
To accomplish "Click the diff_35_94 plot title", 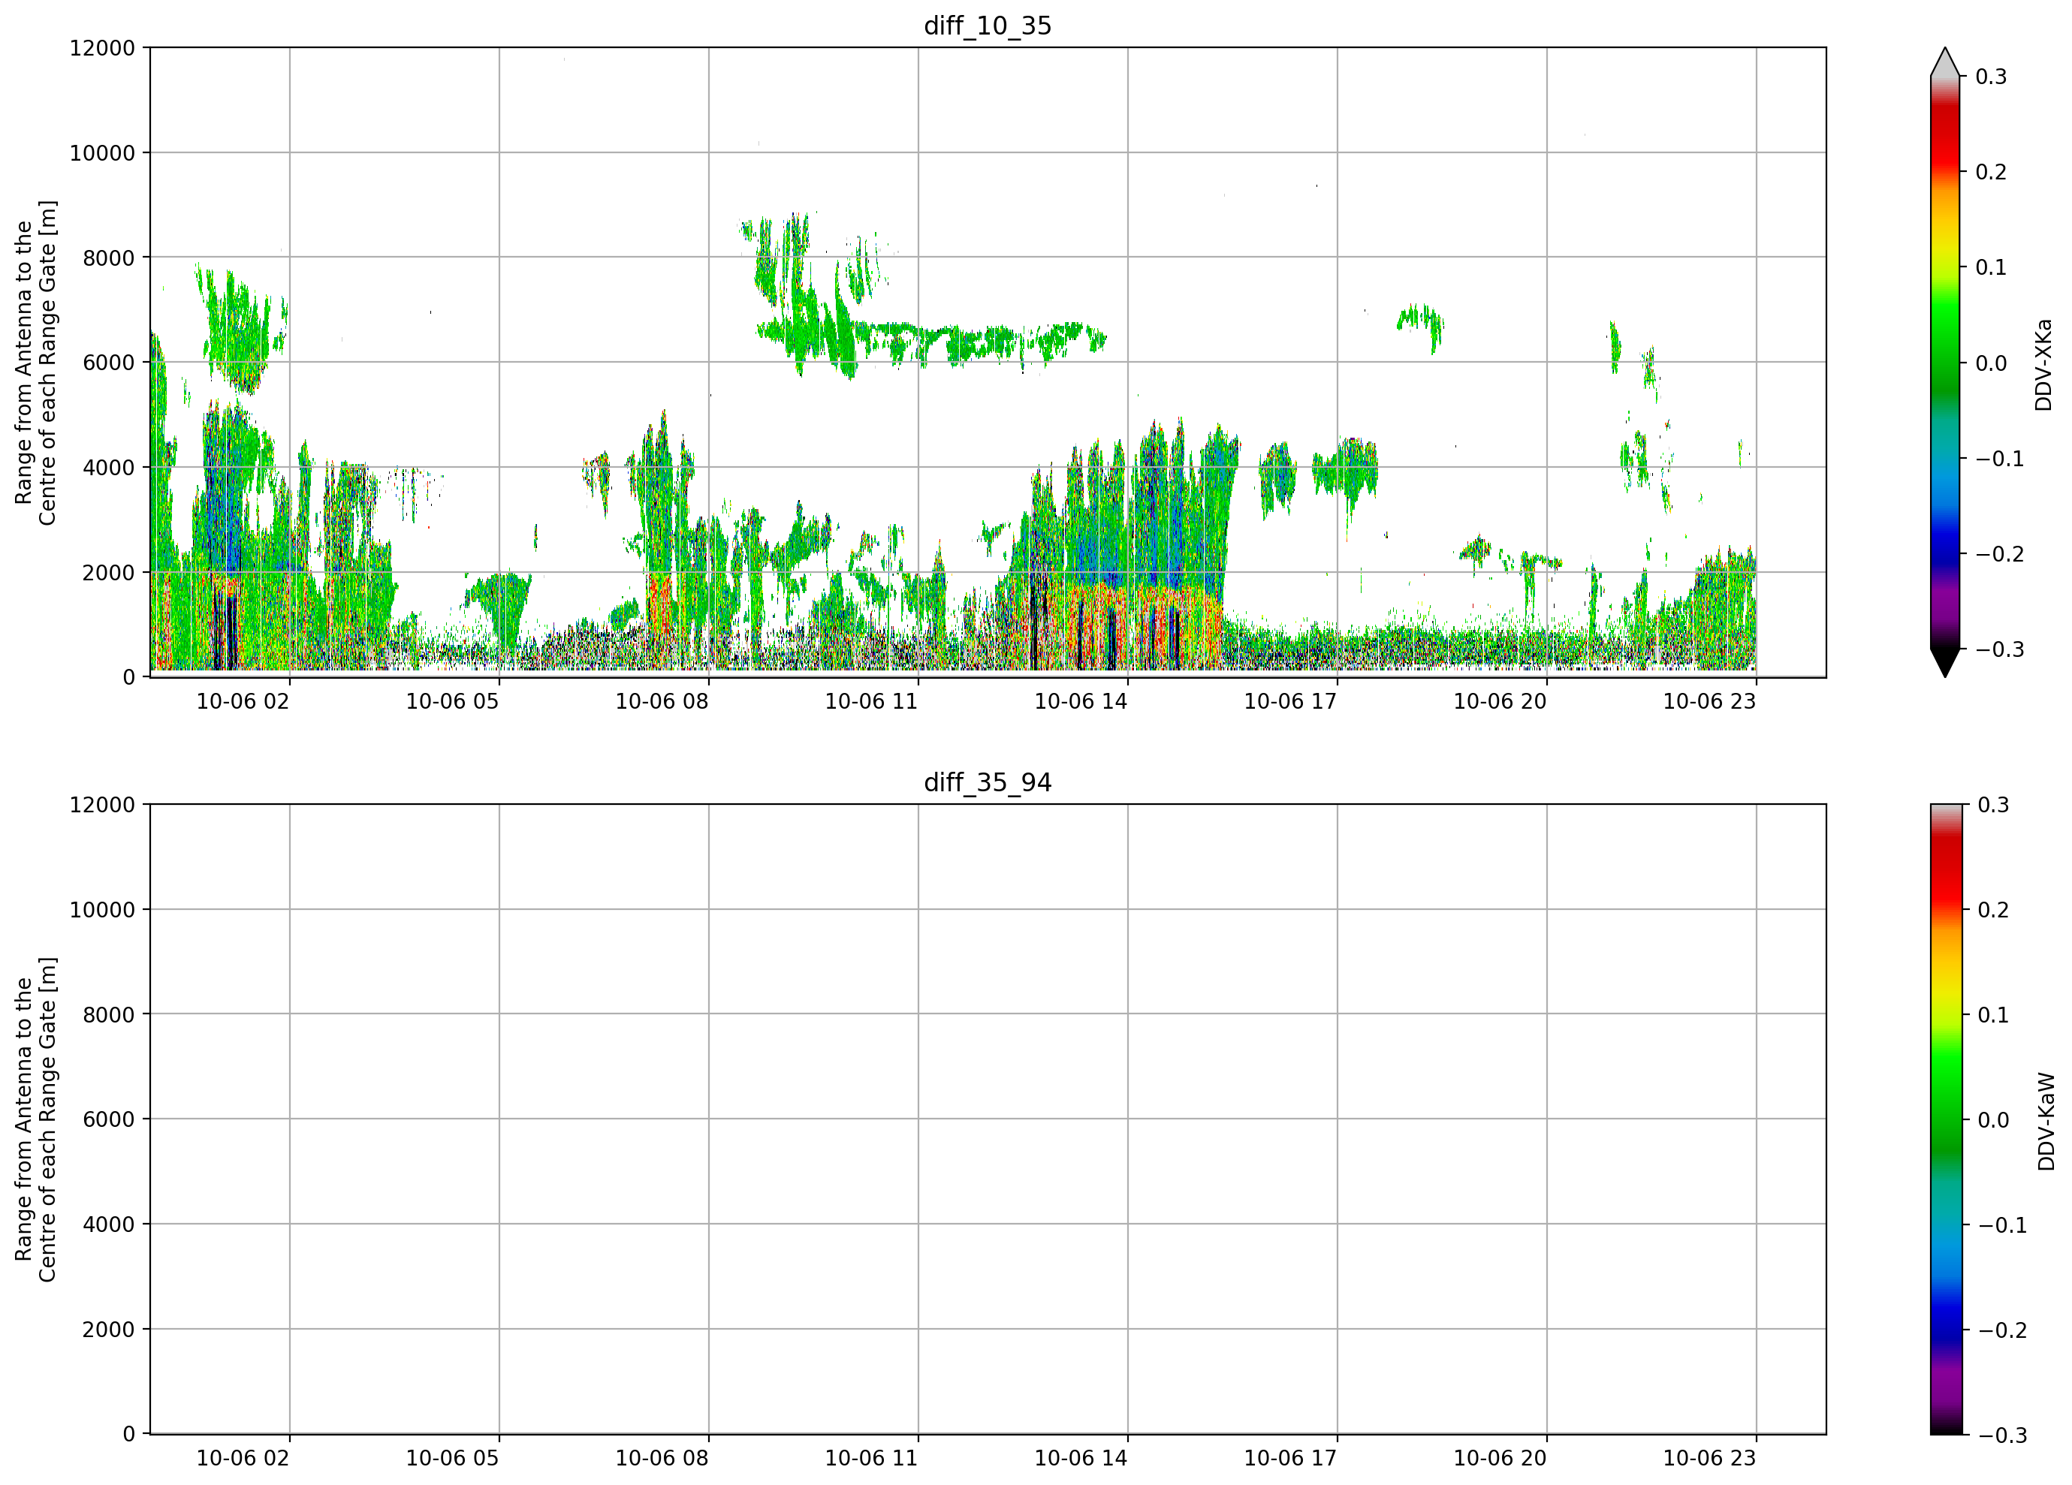I will (x=988, y=783).
